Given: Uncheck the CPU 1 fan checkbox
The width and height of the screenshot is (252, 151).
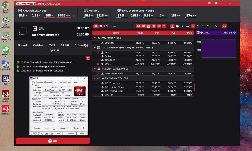Looking at the screenshot, I should (98, 64).
